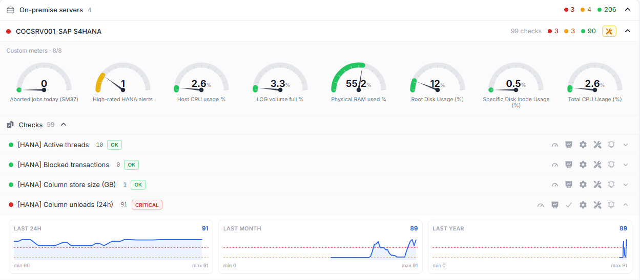This screenshot has width=640, height=280.
Task: Click gauge meter icon in Column unloads row
Action: tap(541, 205)
